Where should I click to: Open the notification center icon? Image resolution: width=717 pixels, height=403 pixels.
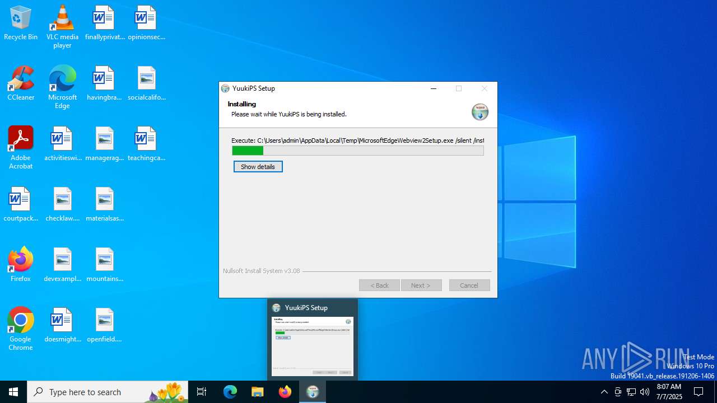(699, 392)
